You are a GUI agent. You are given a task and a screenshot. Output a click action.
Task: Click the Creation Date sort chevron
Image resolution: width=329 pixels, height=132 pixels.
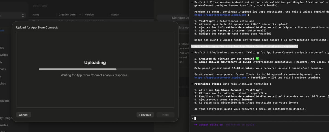tap(80, 15)
